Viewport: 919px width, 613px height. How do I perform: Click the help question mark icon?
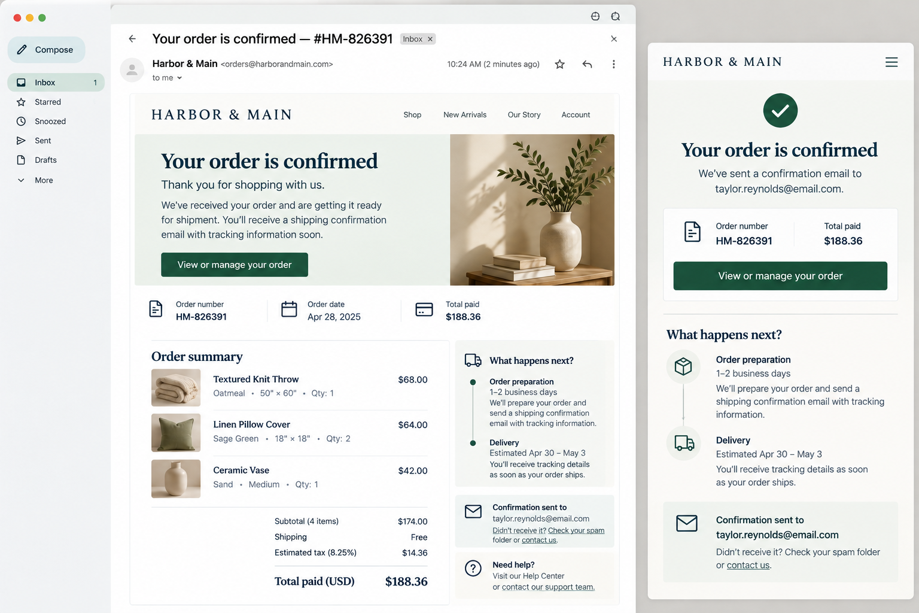(x=473, y=568)
